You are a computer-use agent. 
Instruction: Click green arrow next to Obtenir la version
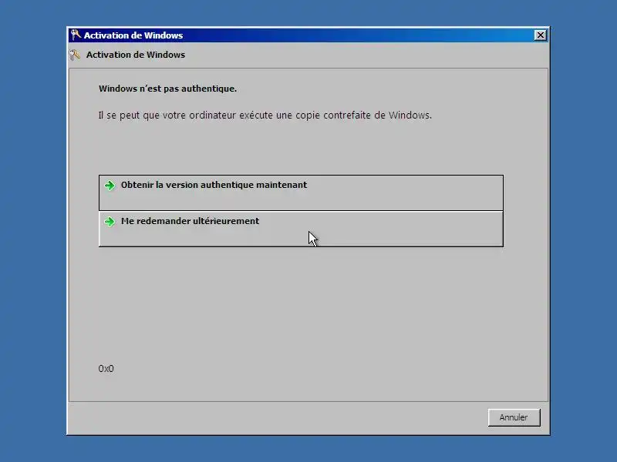click(110, 185)
